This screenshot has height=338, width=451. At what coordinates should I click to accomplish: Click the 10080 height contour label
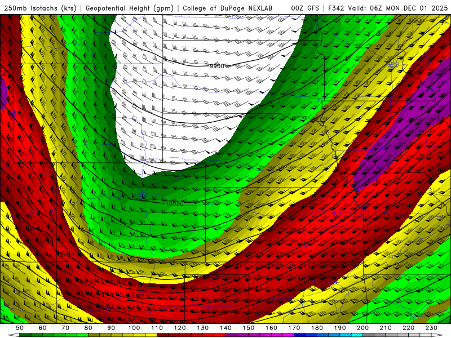174,203
